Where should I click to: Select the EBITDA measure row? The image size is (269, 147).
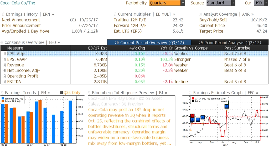[x=134, y=81]
